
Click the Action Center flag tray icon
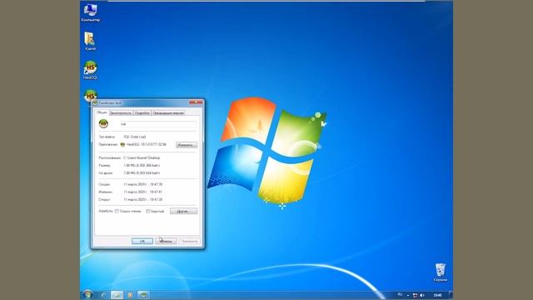[415, 295]
